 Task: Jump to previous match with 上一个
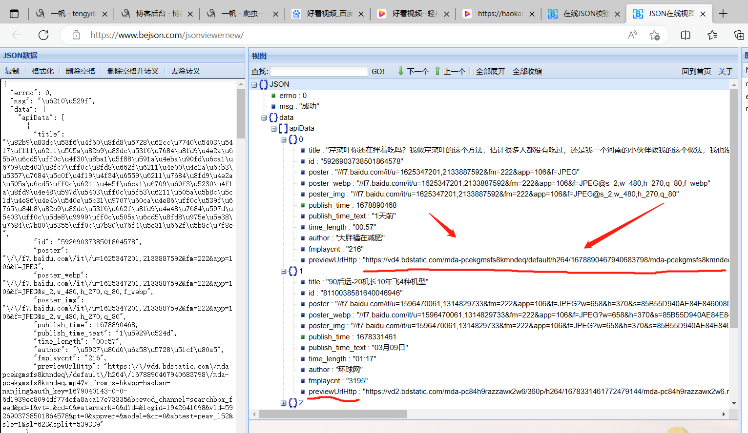[450, 71]
